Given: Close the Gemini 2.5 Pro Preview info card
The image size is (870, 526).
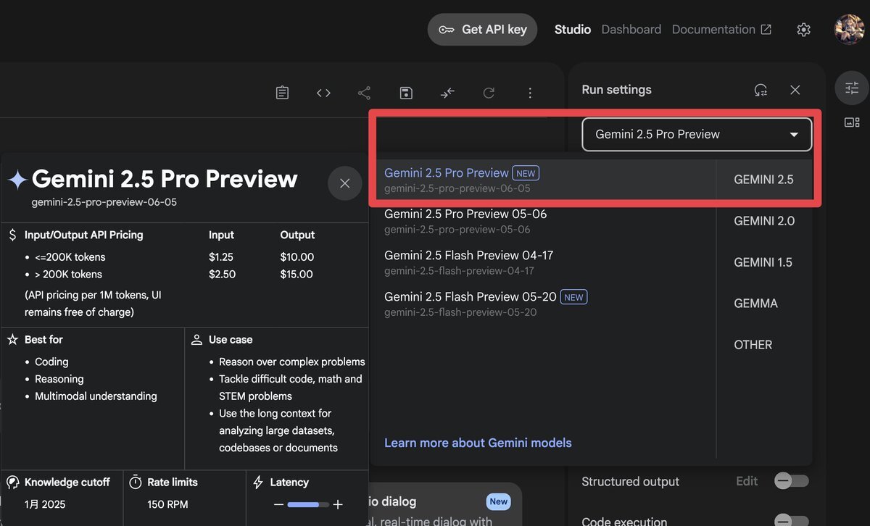Looking at the screenshot, I should tap(345, 183).
